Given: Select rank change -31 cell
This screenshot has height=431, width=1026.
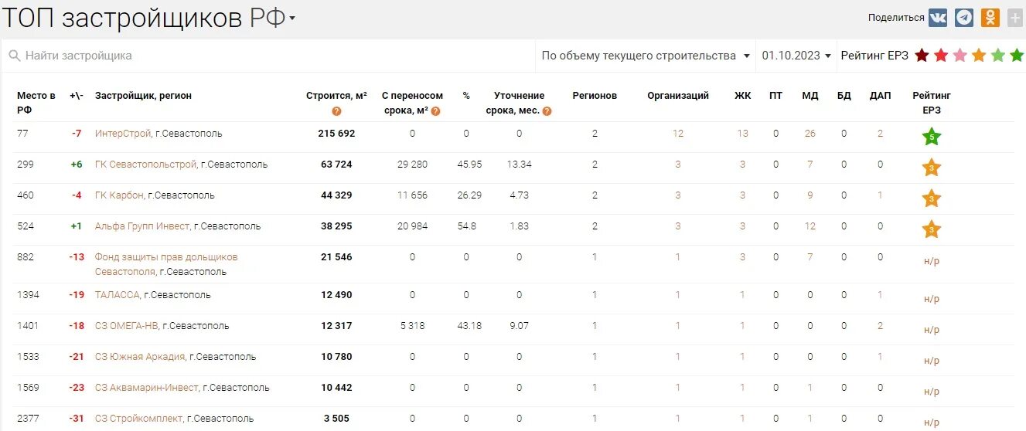Looking at the screenshot, I should pyautogui.click(x=77, y=419).
